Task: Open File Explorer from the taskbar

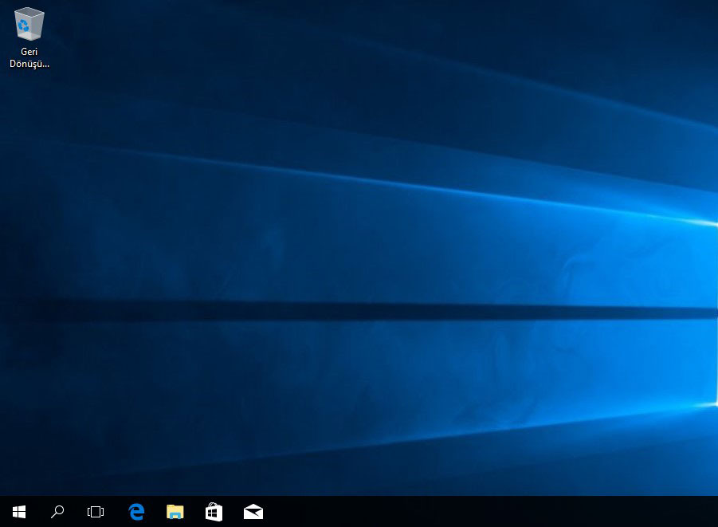Action: 175,512
